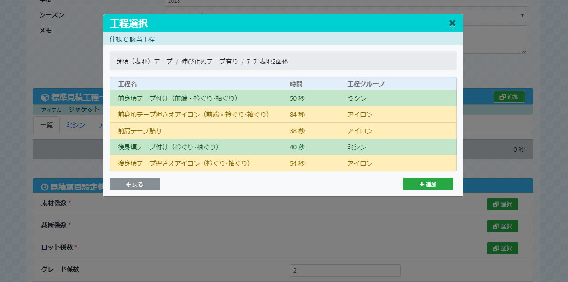The height and width of the screenshot is (282, 568).
Task: Switch to the 一覧 tab
Action: pos(46,125)
